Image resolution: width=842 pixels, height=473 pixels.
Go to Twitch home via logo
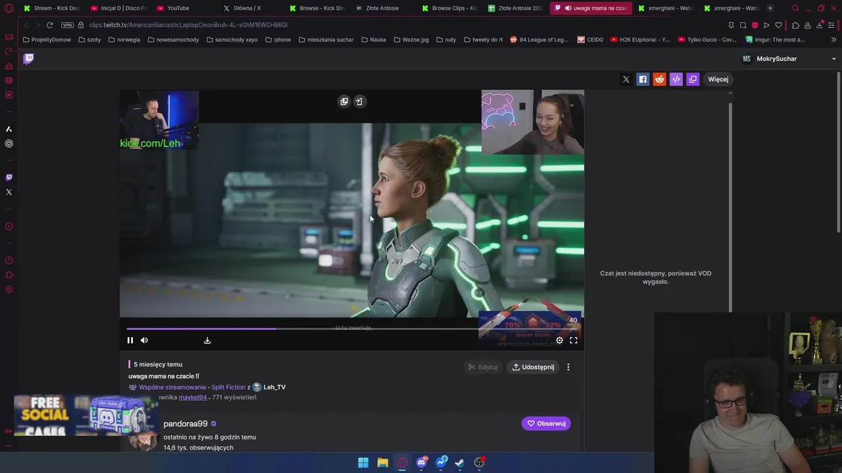tap(29, 58)
